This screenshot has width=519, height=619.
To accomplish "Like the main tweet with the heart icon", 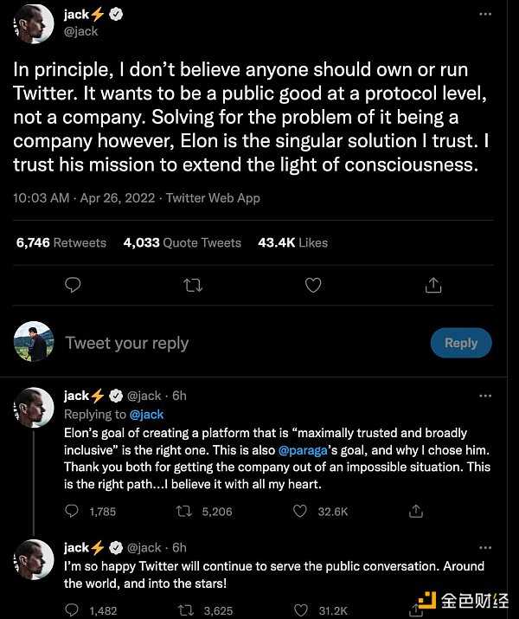I will (314, 285).
